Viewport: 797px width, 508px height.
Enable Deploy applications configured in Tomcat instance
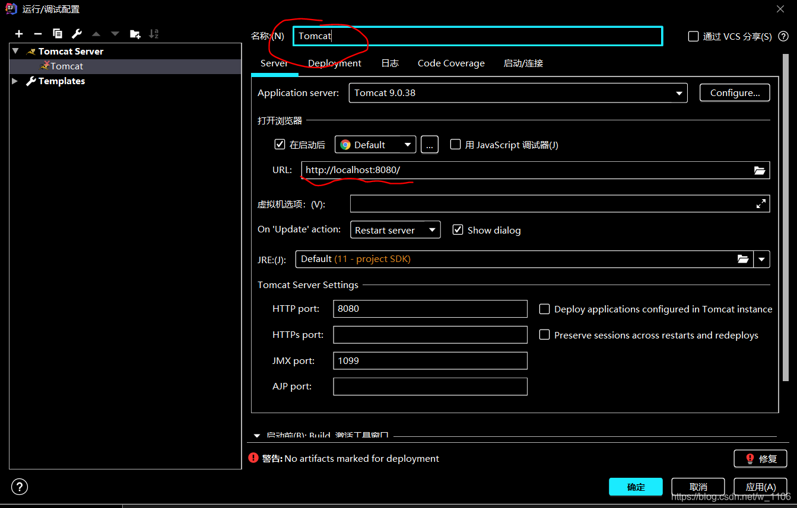coord(544,309)
